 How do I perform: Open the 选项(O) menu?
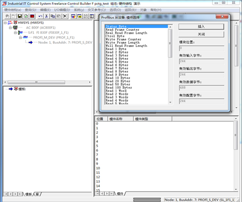115,10
